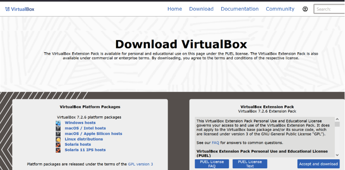Click the license box scroll up arrow
Image resolution: width=345 pixels, height=170 pixels.
coord(337,119)
